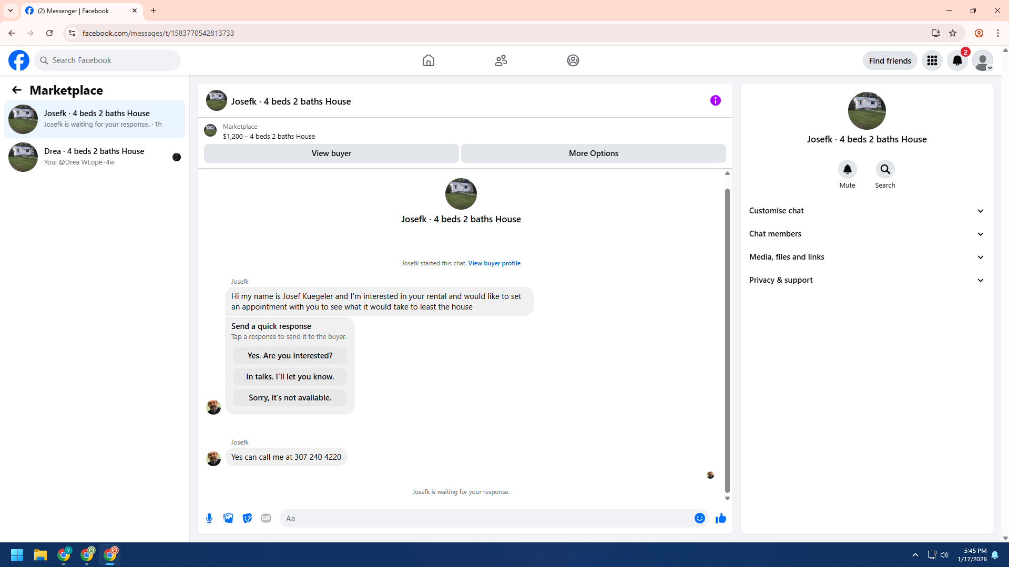Click the Search Facebook field
The height and width of the screenshot is (567, 1009).
[107, 60]
